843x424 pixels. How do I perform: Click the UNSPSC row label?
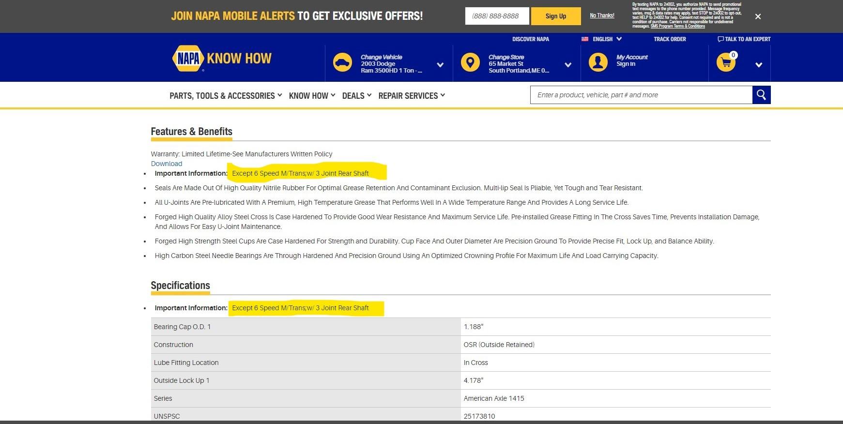(167, 416)
